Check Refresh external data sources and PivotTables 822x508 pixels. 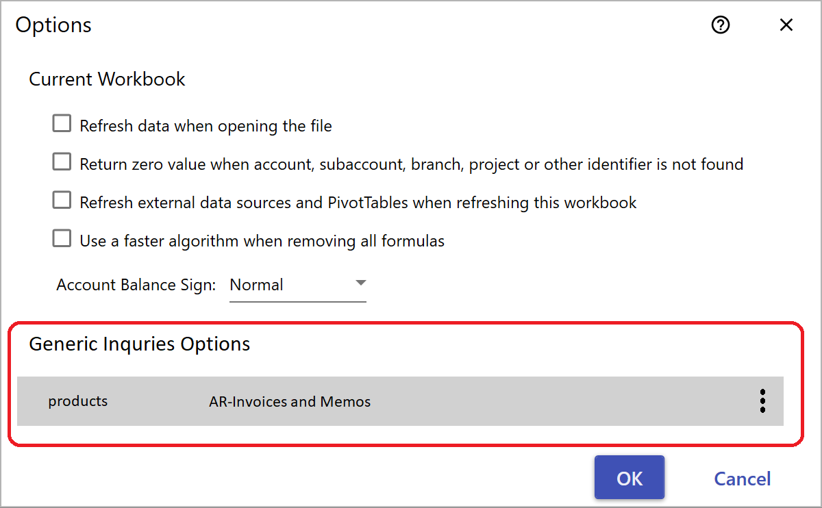62,201
